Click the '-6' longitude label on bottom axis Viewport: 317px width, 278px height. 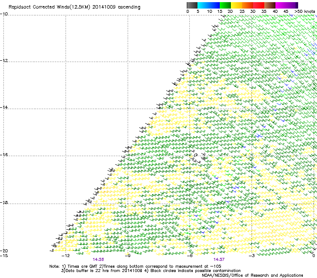coord(190,256)
